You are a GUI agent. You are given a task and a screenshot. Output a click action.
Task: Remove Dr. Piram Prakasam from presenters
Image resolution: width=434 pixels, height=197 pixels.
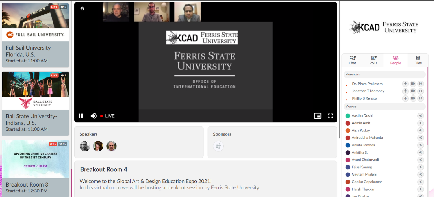pos(421,84)
